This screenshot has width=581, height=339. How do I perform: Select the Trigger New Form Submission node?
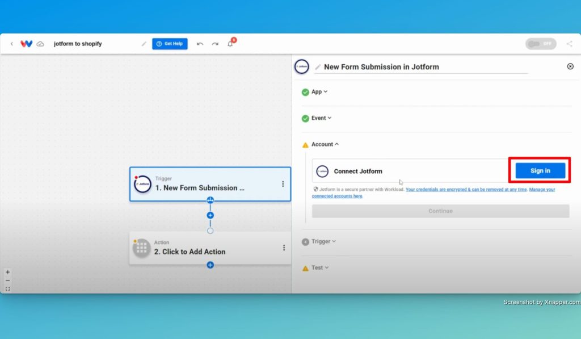coord(210,184)
